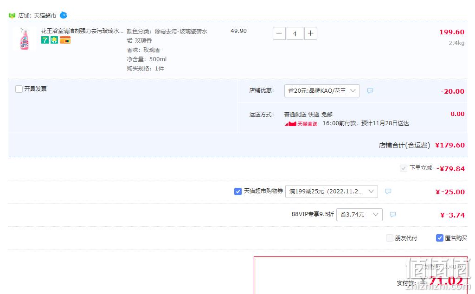475x294 pixels.
Task: Click the unit price 49.90
Action: click(x=239, y=31)
